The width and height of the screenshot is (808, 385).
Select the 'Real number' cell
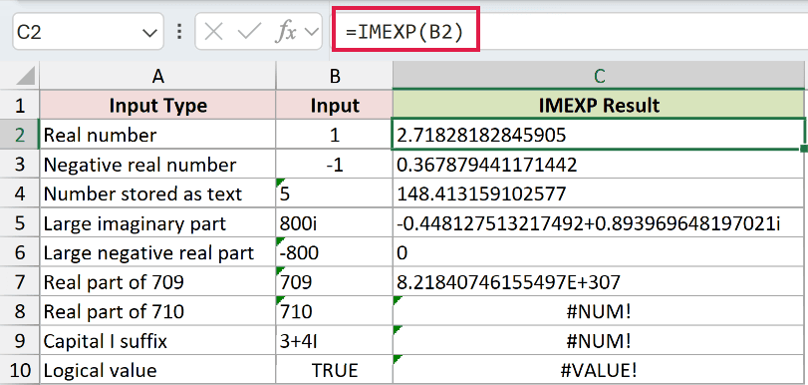click(x=157, y=135)
